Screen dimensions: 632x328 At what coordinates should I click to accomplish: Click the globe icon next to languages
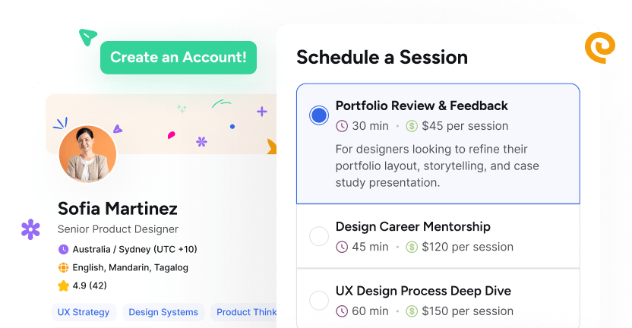coord(63,267)
